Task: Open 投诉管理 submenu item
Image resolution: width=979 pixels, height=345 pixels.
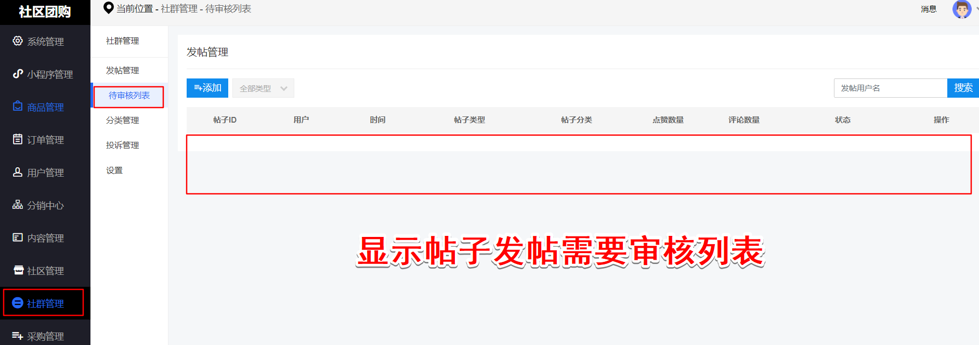Action: tap(123, 145)
